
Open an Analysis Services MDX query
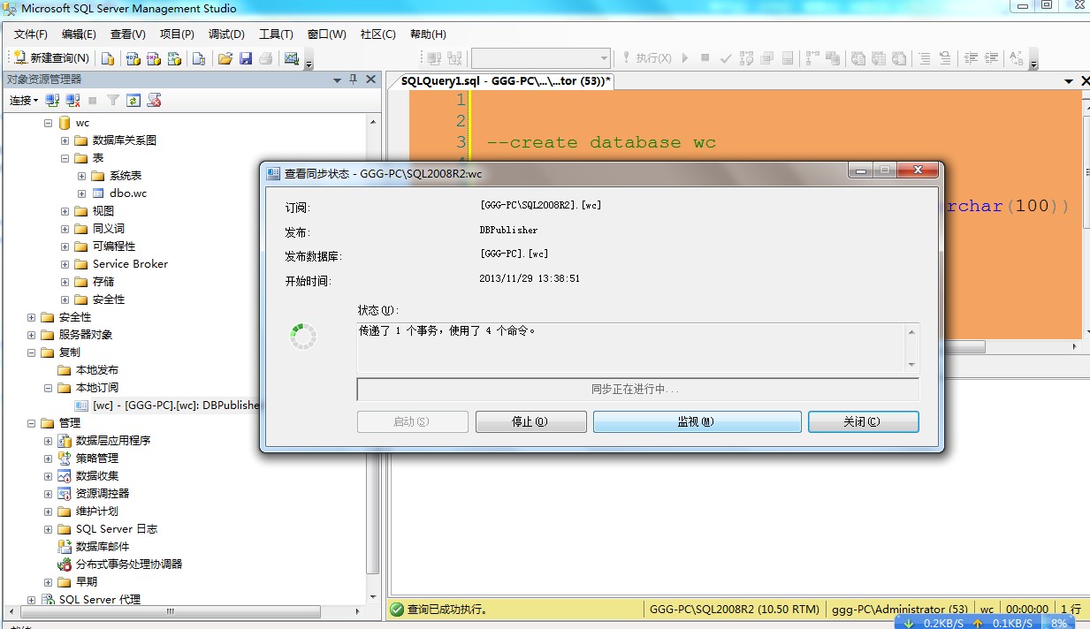(133, 58)
